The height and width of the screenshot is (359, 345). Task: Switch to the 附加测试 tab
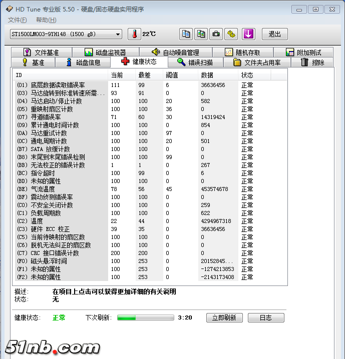pyautogui.click(x=303, y=52)
